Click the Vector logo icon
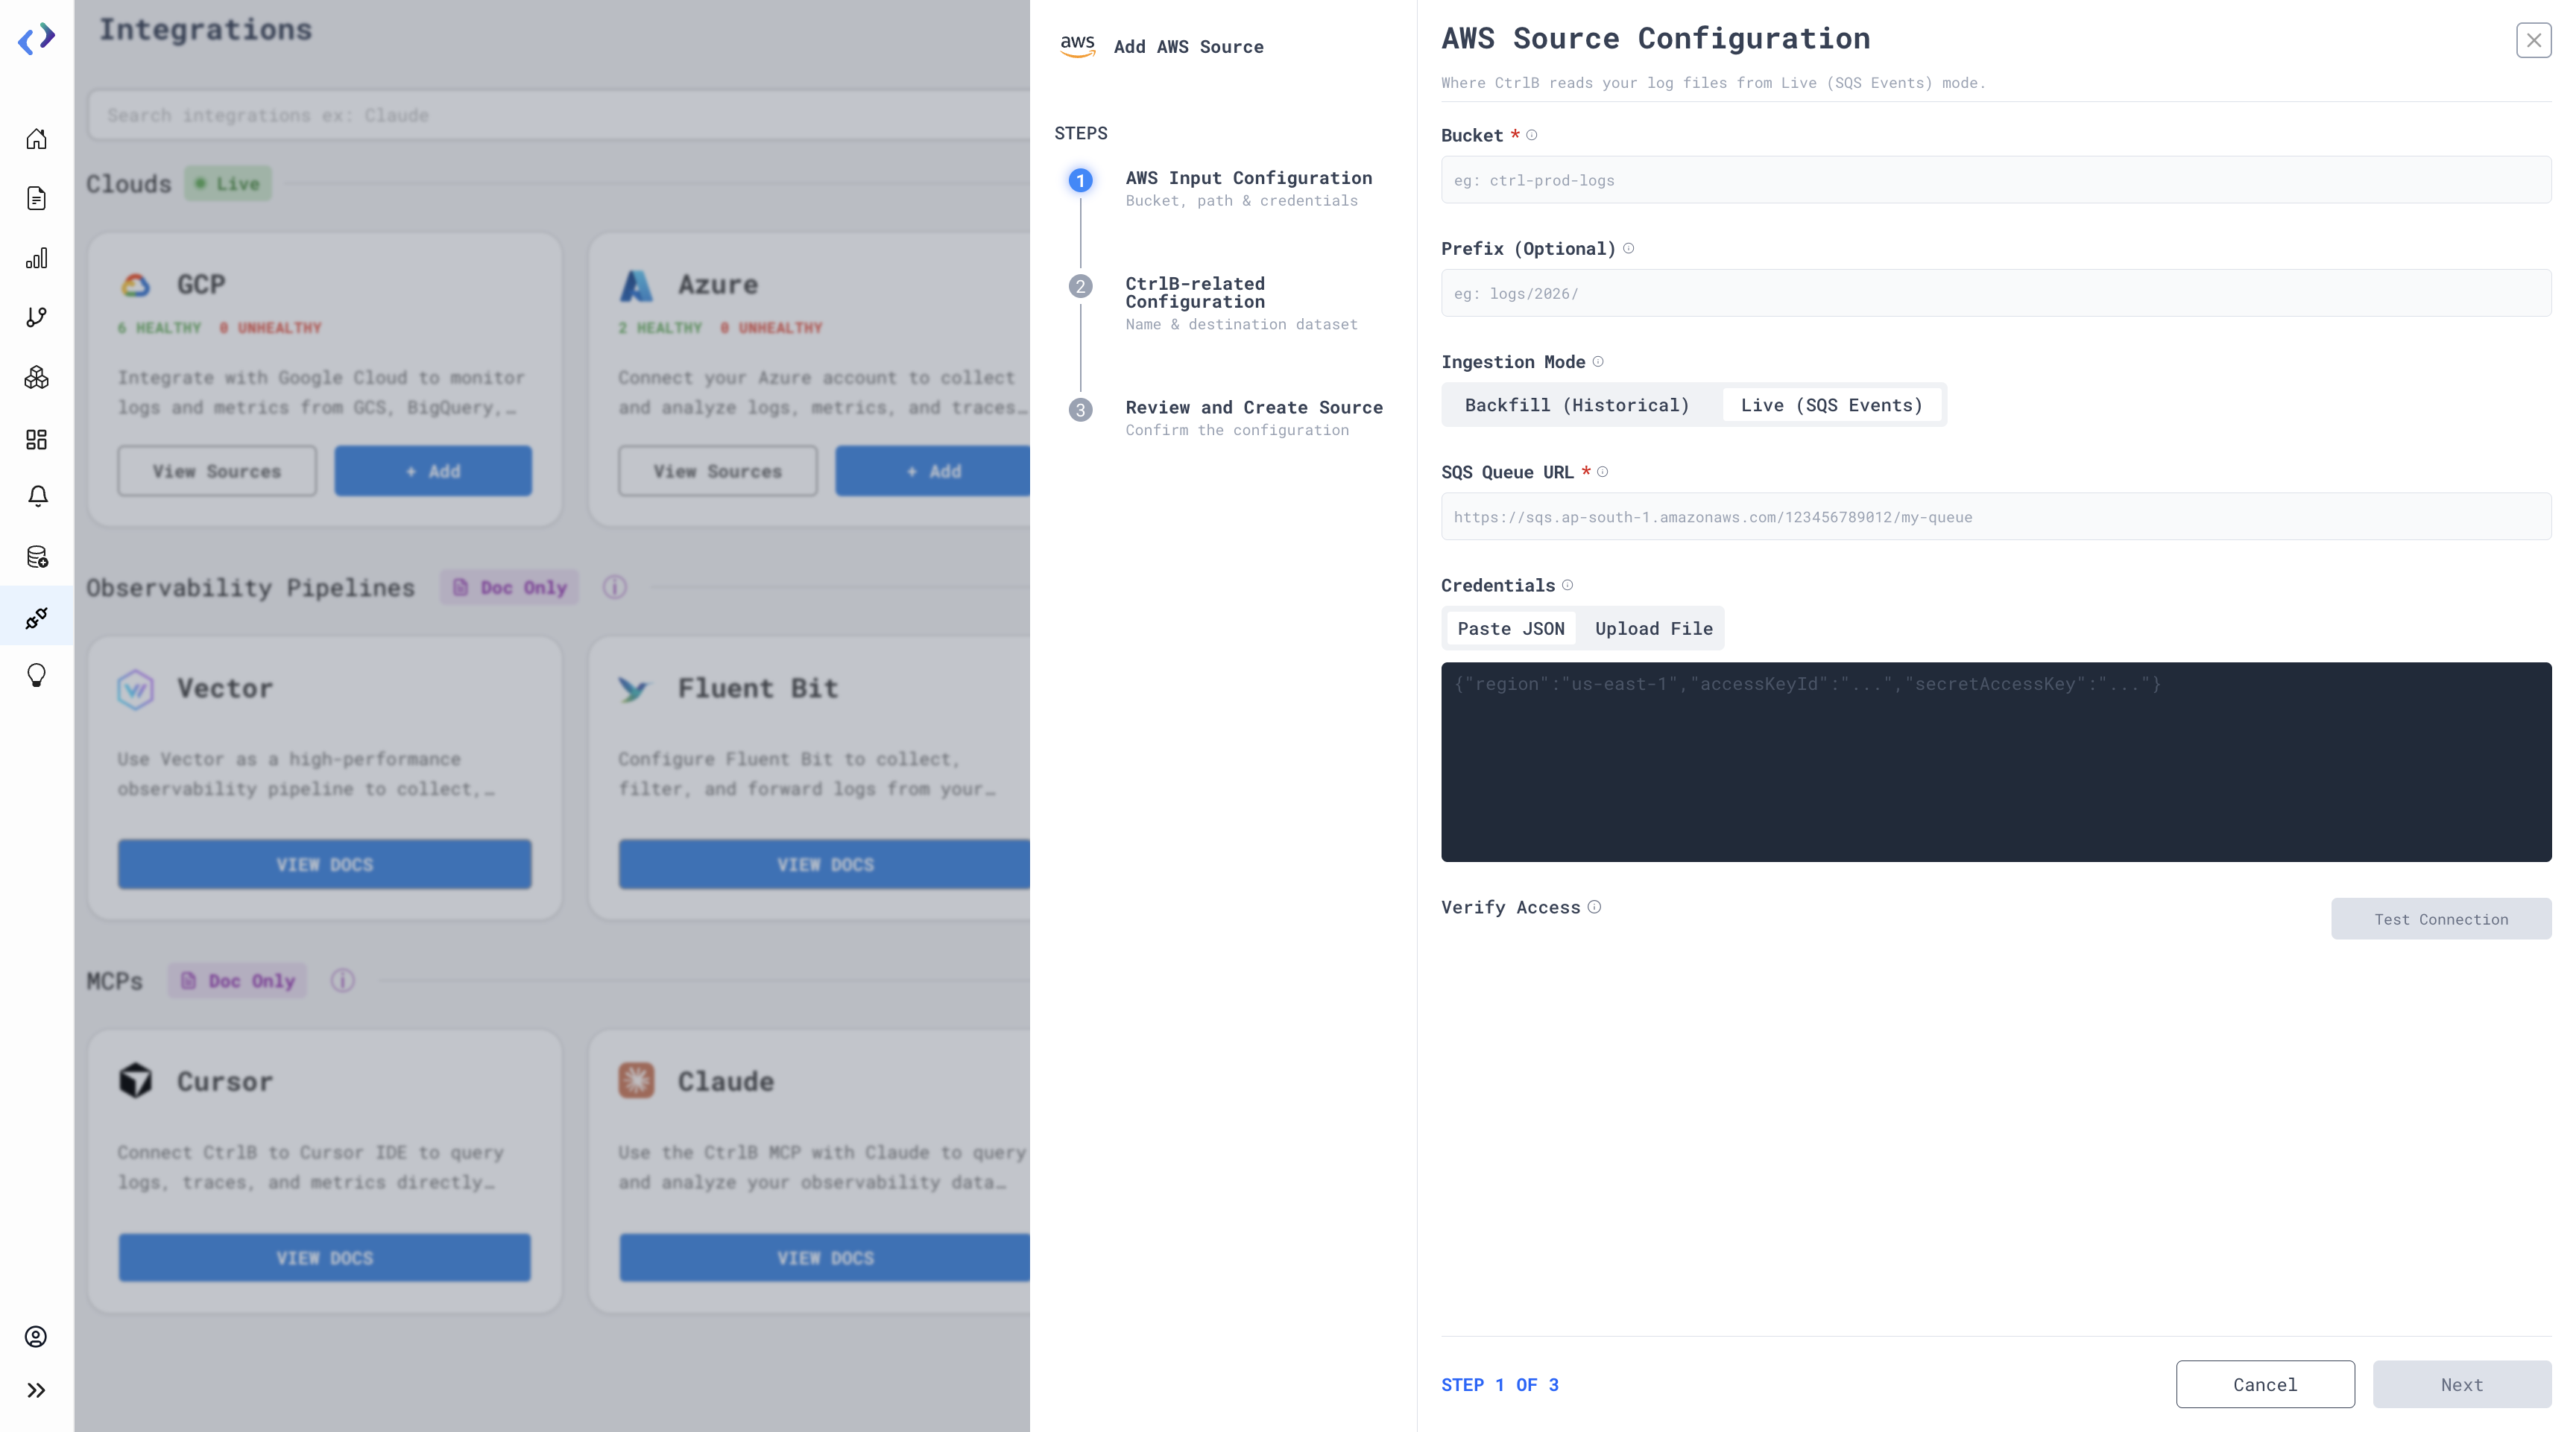 [136, 688]
